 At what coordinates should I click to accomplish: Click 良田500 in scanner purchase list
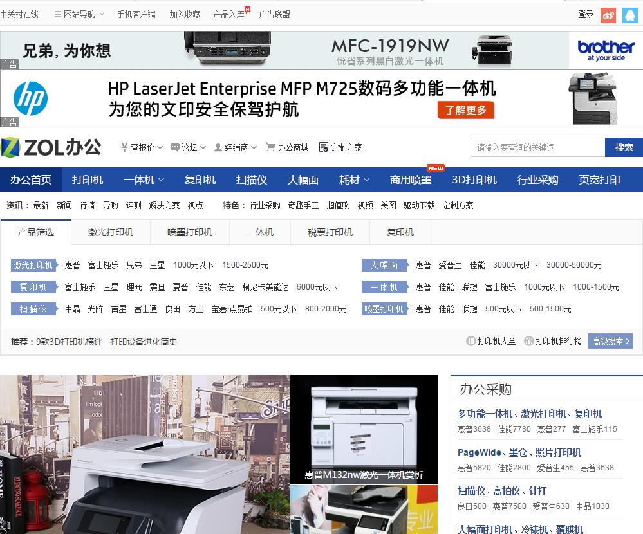coord(472,506)
